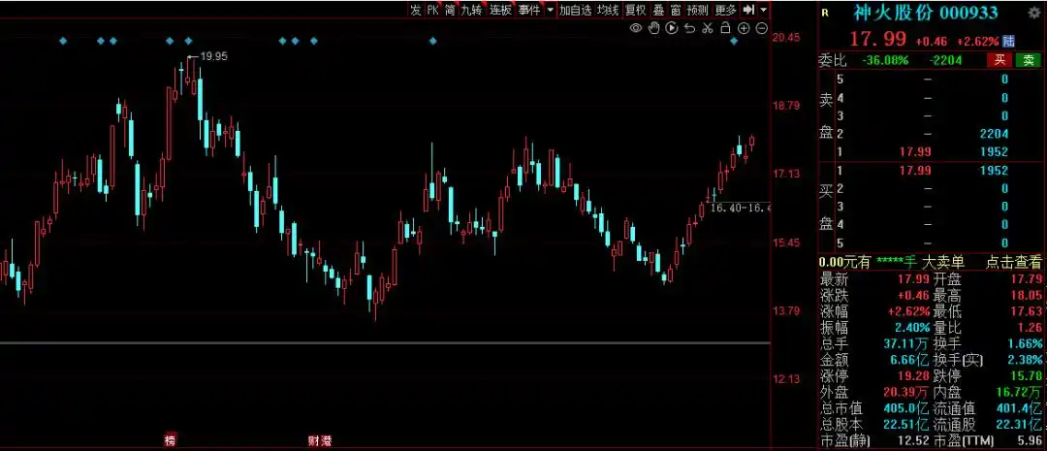
Task: Click 点击查看 link for large orders
Action: point(1015,262)
